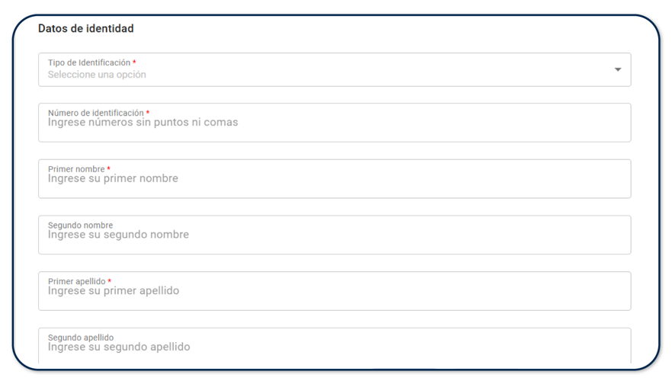
Task: Click the 'Primer apellido' label text
Action: [x=76, y=281]
